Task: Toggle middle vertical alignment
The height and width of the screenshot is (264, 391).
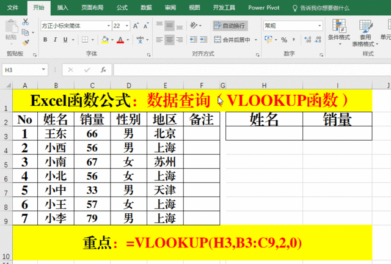Action: pos(170,26)
